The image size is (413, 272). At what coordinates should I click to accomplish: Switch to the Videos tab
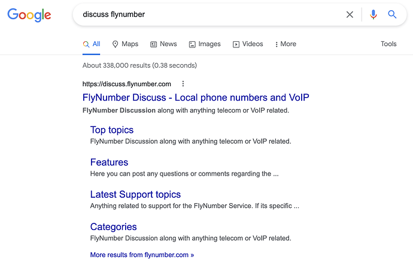248,44
